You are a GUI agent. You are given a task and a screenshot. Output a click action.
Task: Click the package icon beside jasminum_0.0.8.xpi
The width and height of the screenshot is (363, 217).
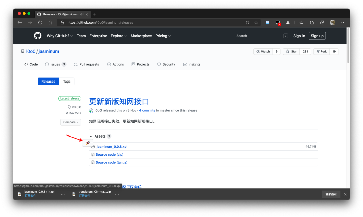(x=93, y=147)
